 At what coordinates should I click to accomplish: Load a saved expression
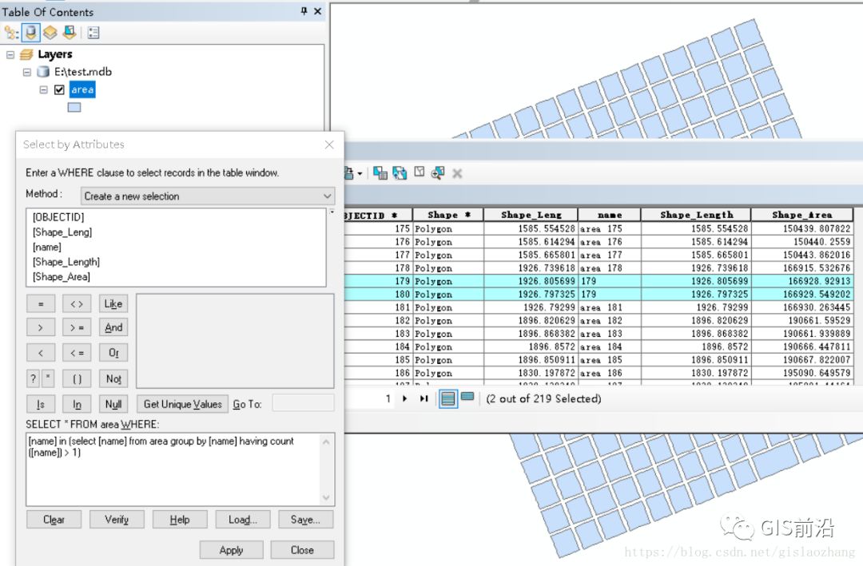pyautogui.click(x=243, y=519)
